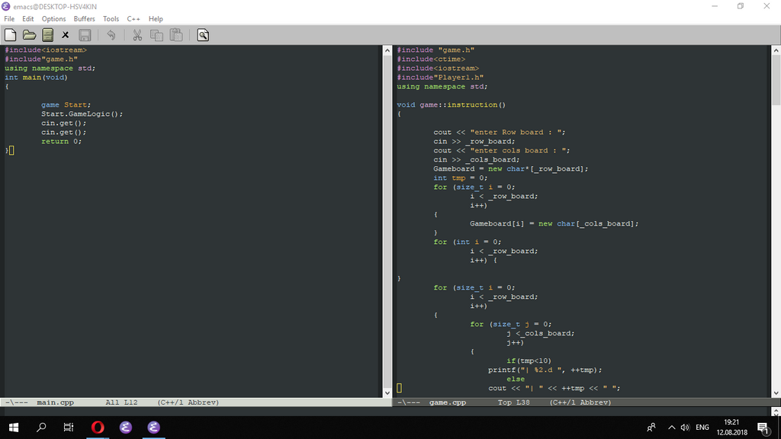Show hidden tray icons with the chevron

671,428
